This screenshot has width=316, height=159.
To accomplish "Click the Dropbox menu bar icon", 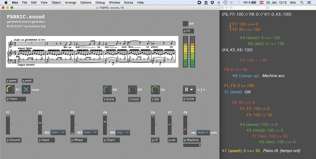I will click(212, 2).
